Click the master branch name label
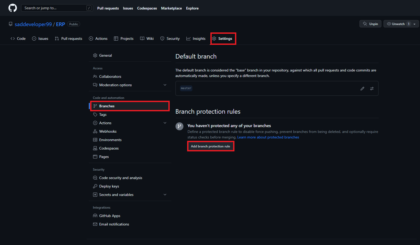 tap(186, 88)
